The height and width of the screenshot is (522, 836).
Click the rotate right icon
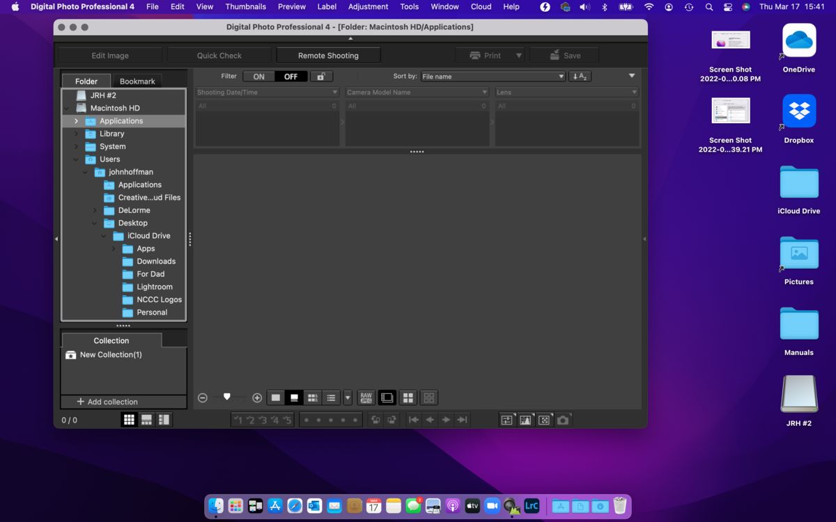click(x=392, y=420)
